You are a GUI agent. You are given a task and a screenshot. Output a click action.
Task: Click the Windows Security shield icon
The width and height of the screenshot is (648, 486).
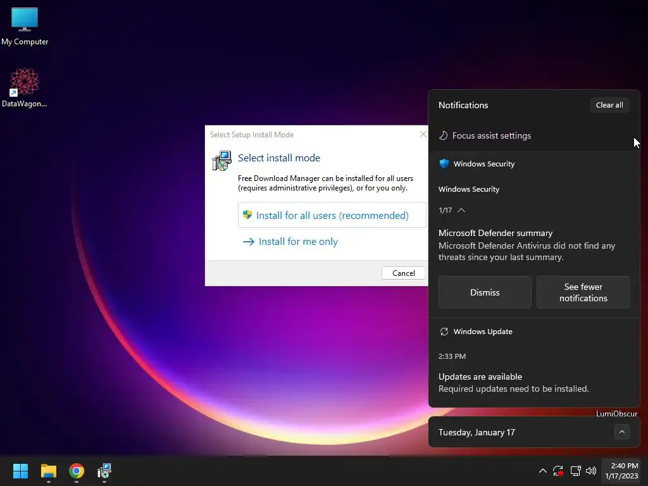(444, 164)
